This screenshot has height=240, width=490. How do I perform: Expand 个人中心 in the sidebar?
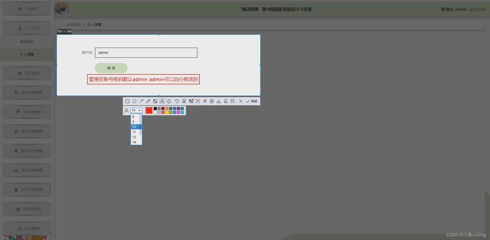coord(27,28)
